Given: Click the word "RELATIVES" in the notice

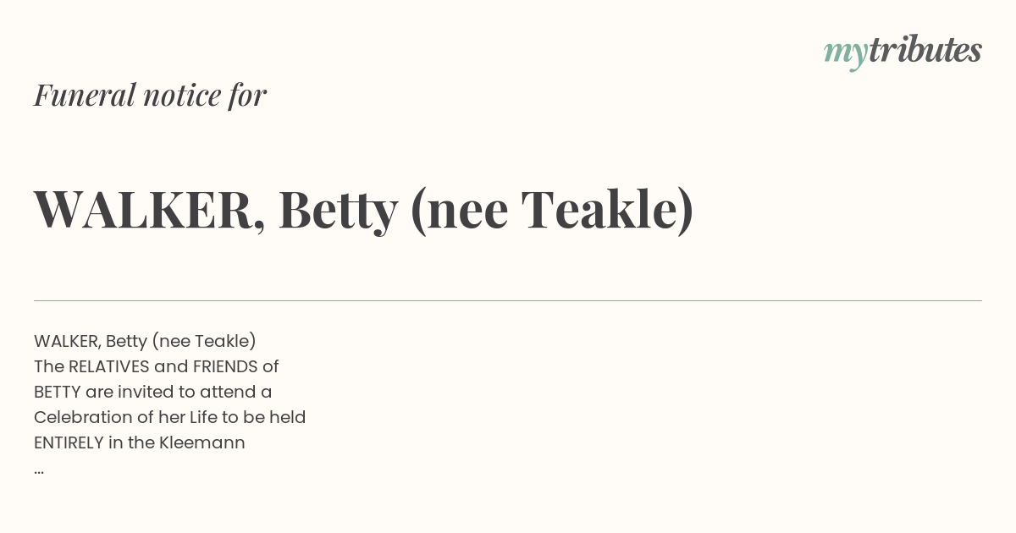Looking at the screenshot, I should (108, 366).
